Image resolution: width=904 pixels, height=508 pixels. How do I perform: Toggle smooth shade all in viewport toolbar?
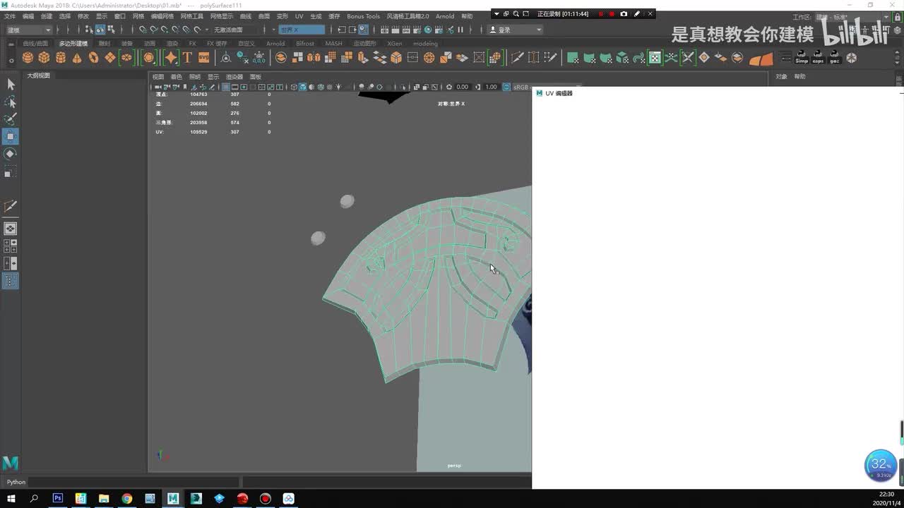[x=302, y=87]
